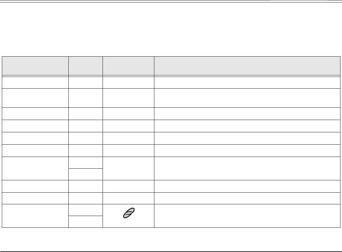This screenshot has width=342, height=252.
Task: Click the first cell of the tall second body row
Action: 35,98
